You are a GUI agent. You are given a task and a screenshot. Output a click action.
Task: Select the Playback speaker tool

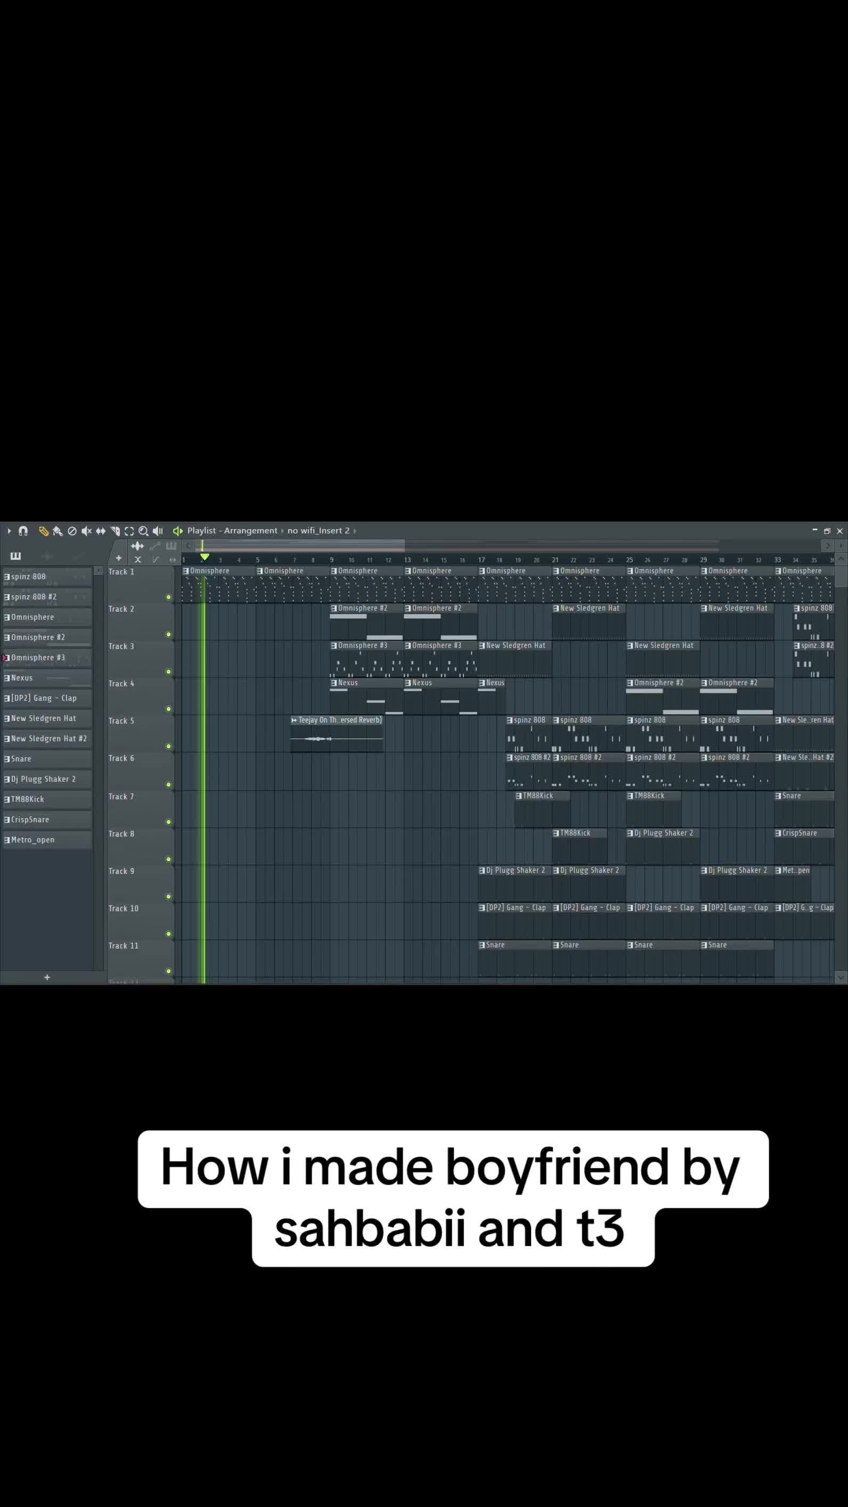coord(158,531)
